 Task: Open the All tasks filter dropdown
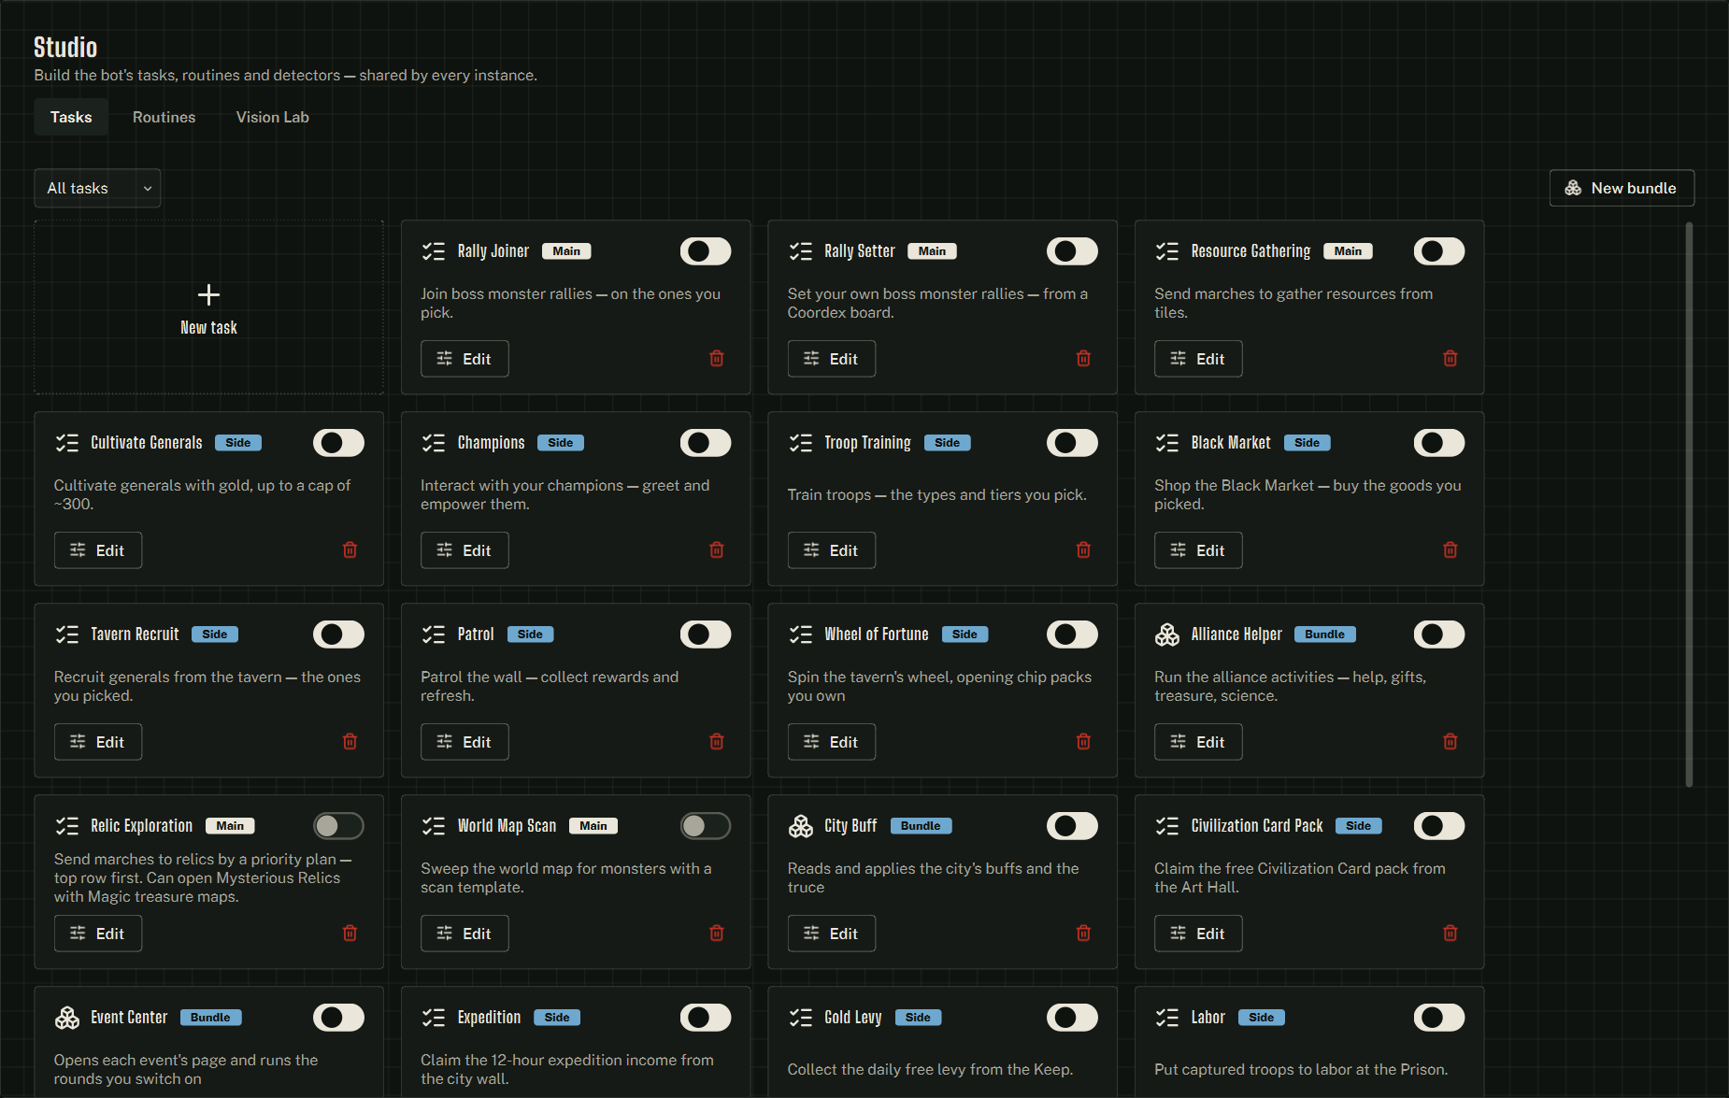point(97,188)
